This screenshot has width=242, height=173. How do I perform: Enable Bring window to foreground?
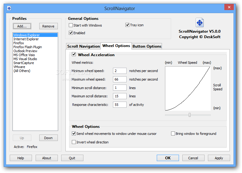(x=173, y=134)
